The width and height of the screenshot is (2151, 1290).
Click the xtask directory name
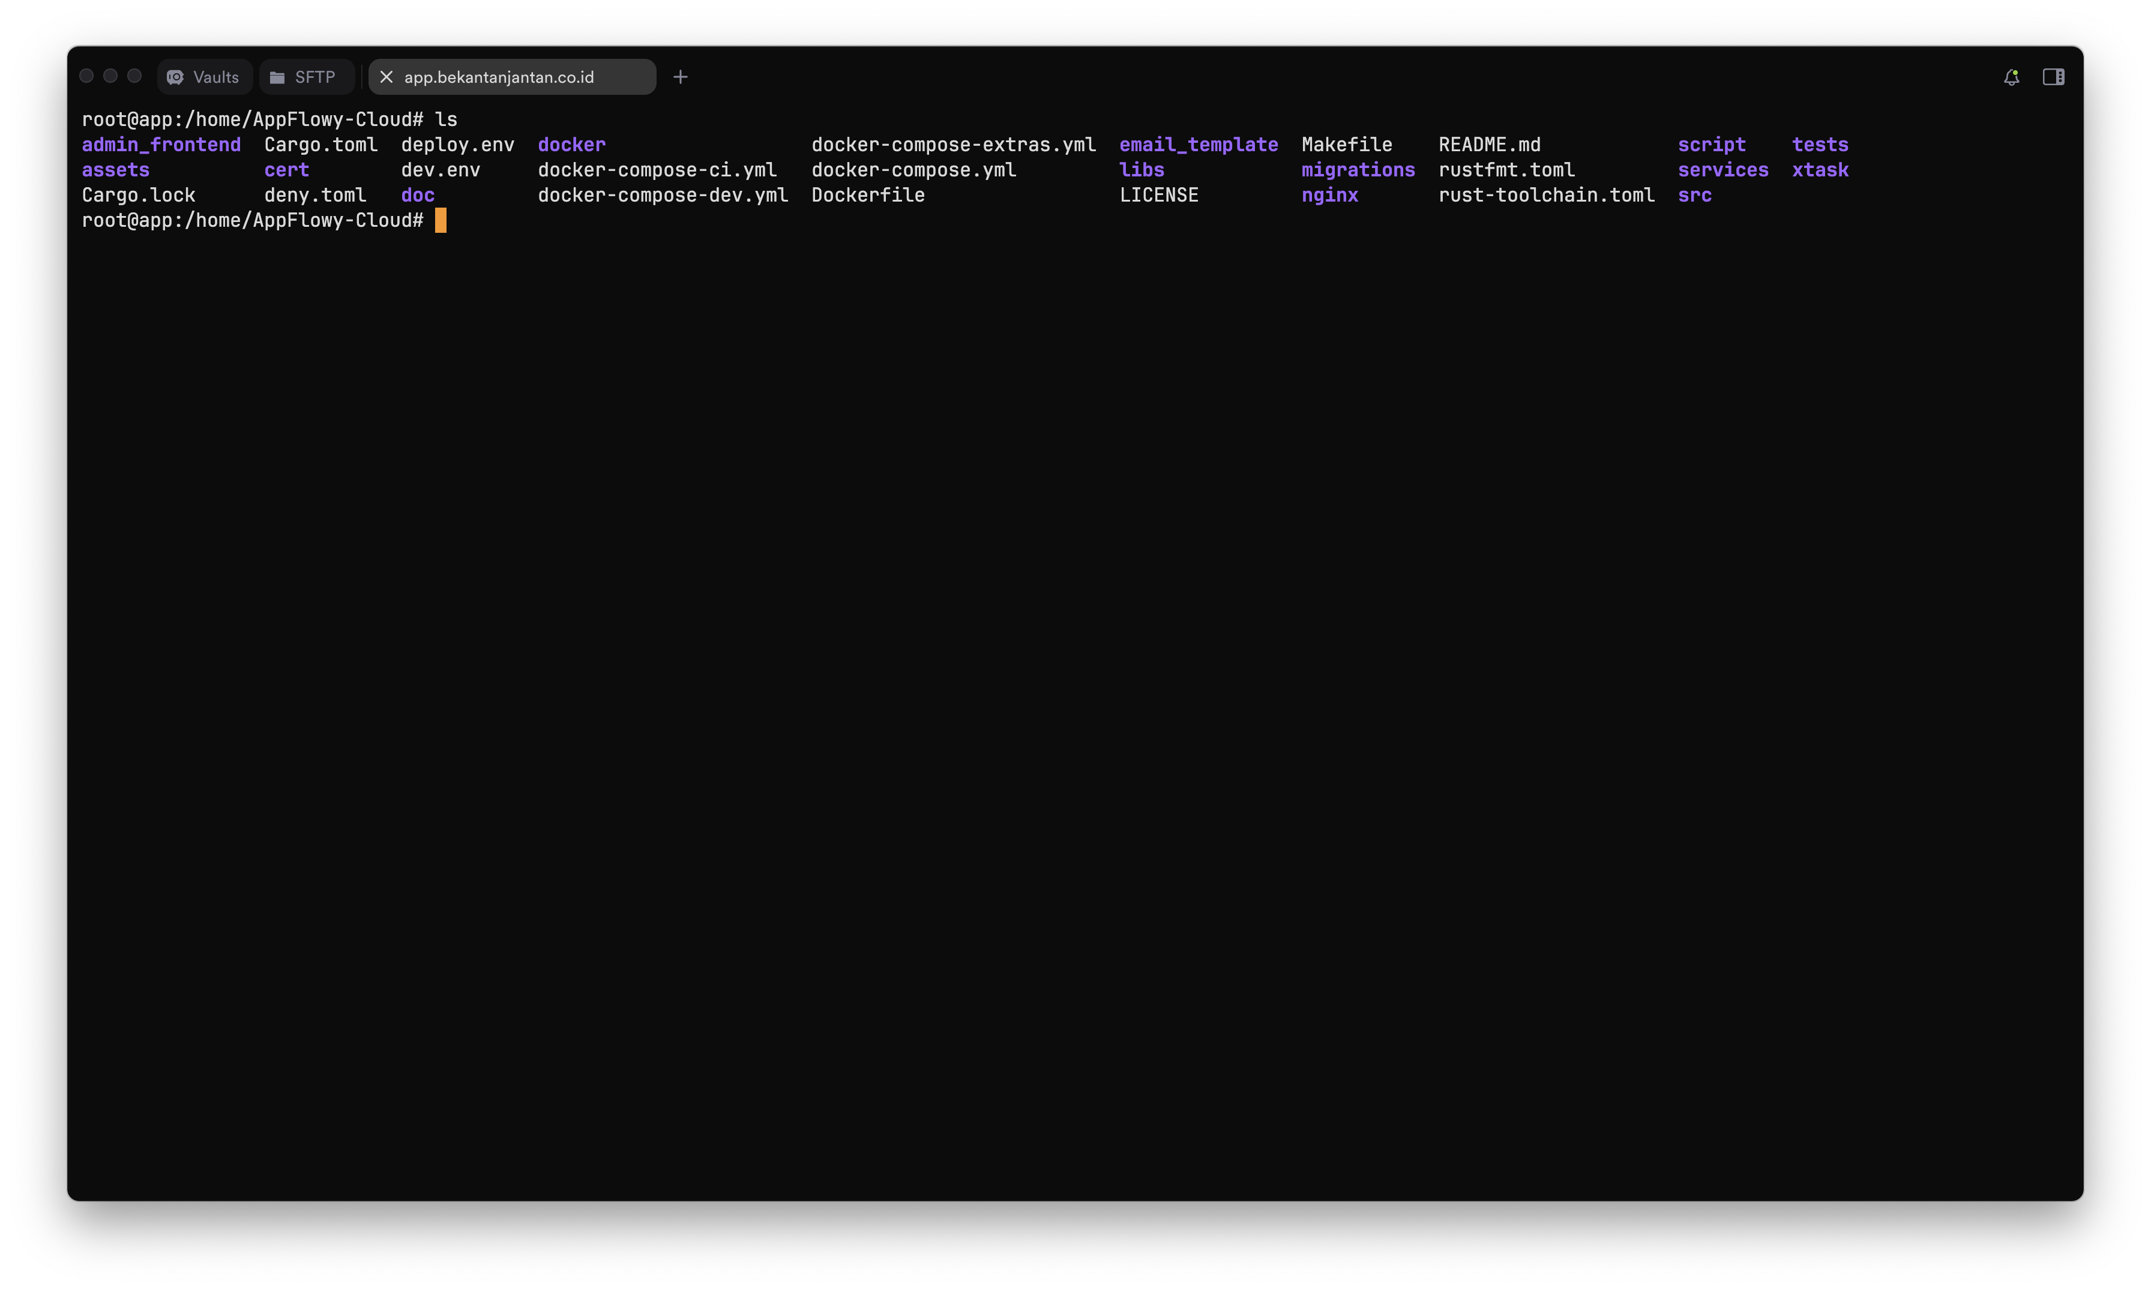1820,170
